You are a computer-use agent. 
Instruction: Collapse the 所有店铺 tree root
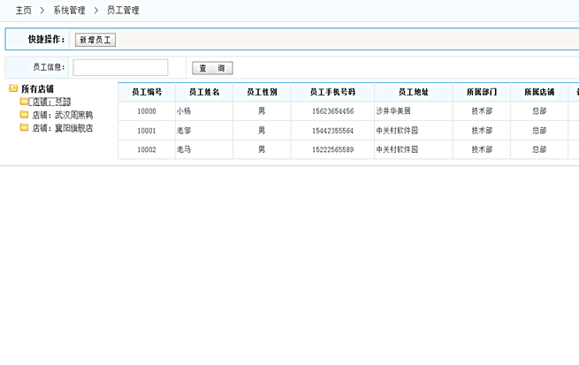pyautogui.click(x=37, y=88)
